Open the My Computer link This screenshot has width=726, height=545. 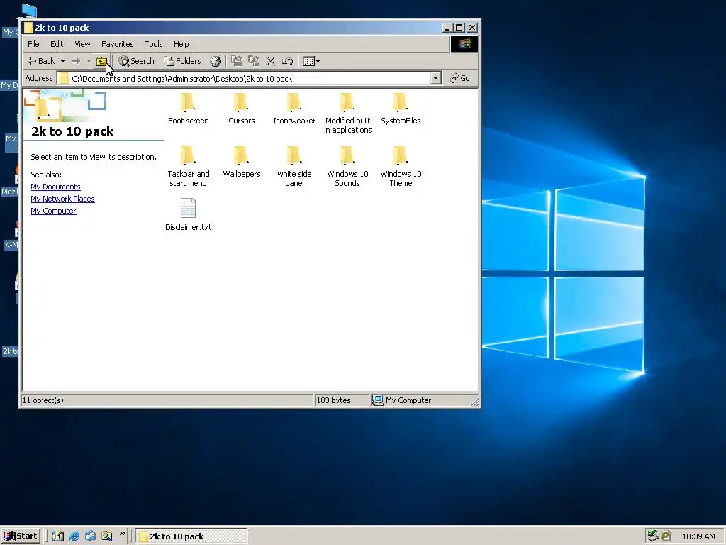(x=53, y=211)
